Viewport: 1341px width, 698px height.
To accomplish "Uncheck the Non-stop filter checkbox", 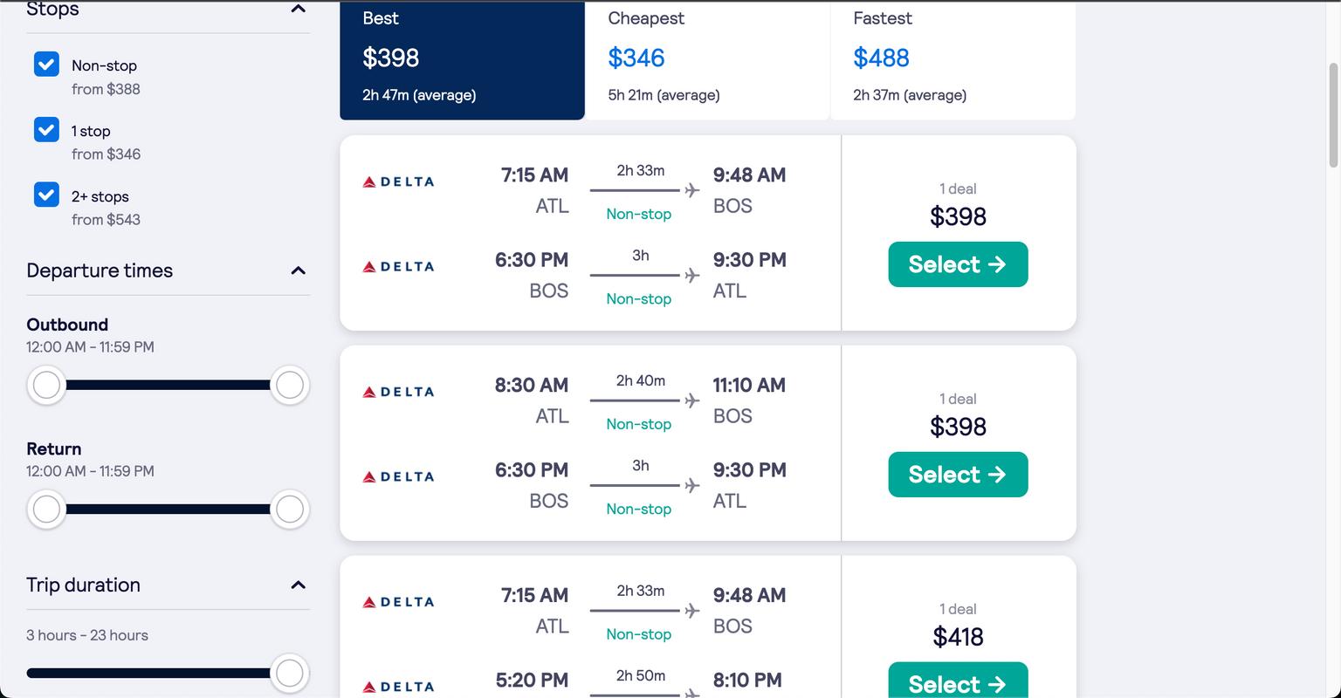I will (x=46, y=65).
